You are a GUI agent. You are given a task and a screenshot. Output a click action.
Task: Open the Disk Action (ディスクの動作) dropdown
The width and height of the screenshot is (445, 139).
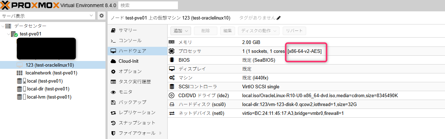[x=259, y=31]
